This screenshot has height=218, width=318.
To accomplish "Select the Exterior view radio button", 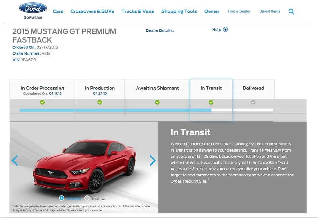I will 62,198.
